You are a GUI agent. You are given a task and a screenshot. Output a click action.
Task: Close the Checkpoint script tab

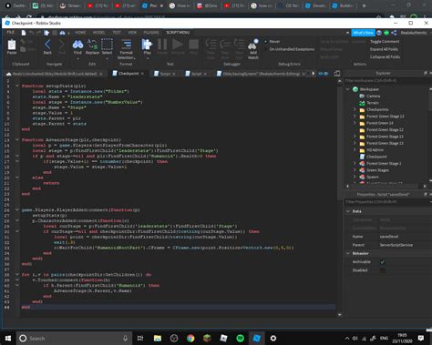coord(142,74)
